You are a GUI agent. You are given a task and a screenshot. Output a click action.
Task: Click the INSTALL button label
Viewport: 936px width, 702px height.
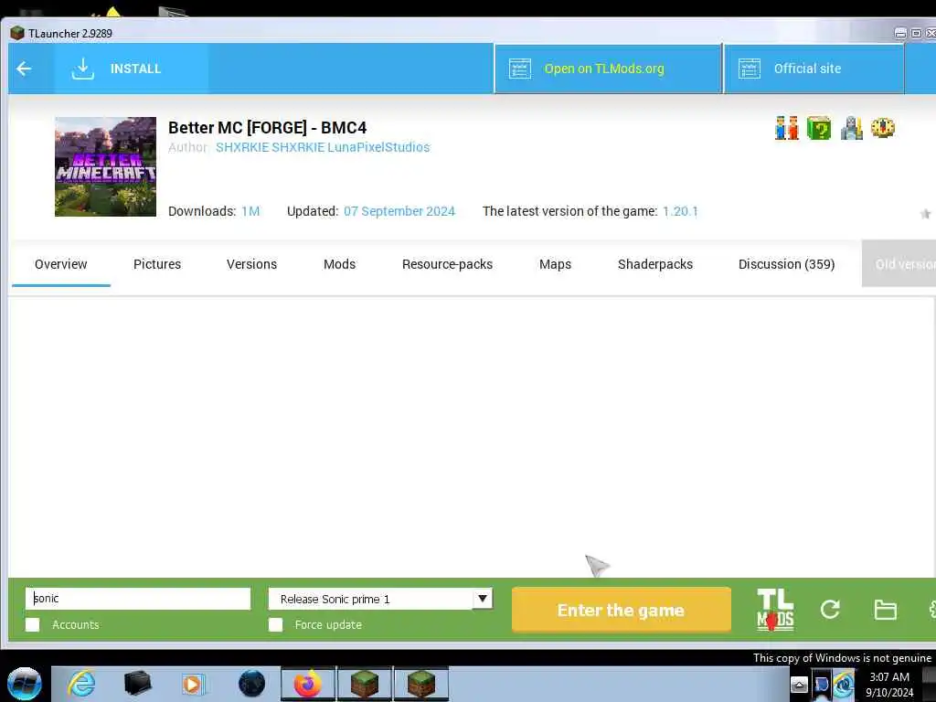(x=135, y=69)
